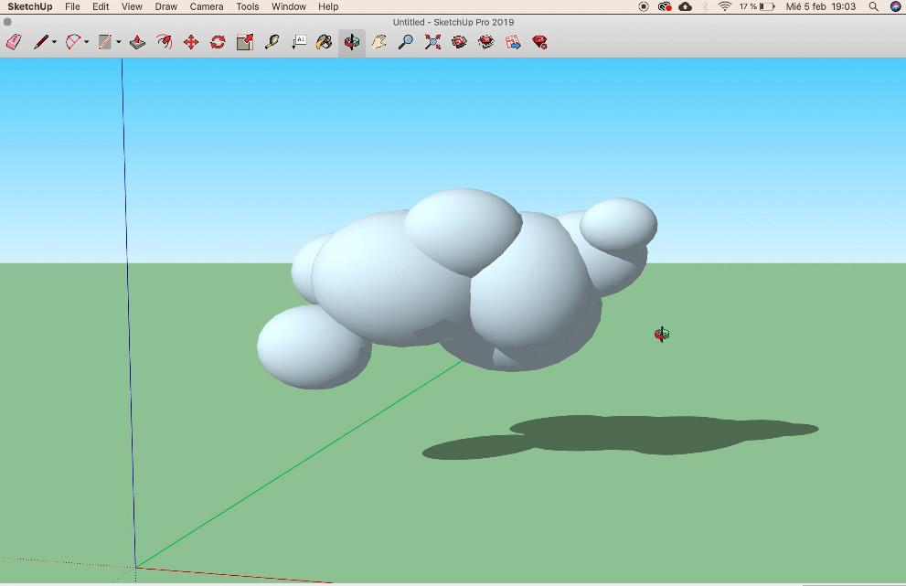Screen dimensions: 906x586
Task: Open the SketchUp application menu
Action: [x=29, y=7]
